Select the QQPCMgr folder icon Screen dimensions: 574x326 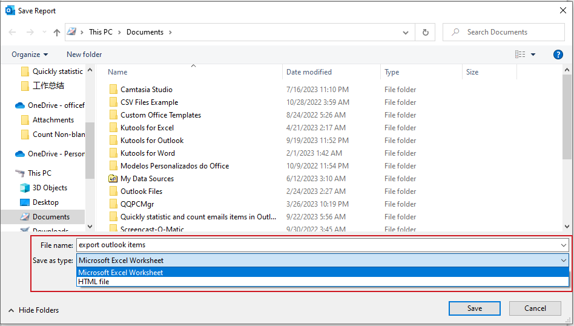coord(113,204)
